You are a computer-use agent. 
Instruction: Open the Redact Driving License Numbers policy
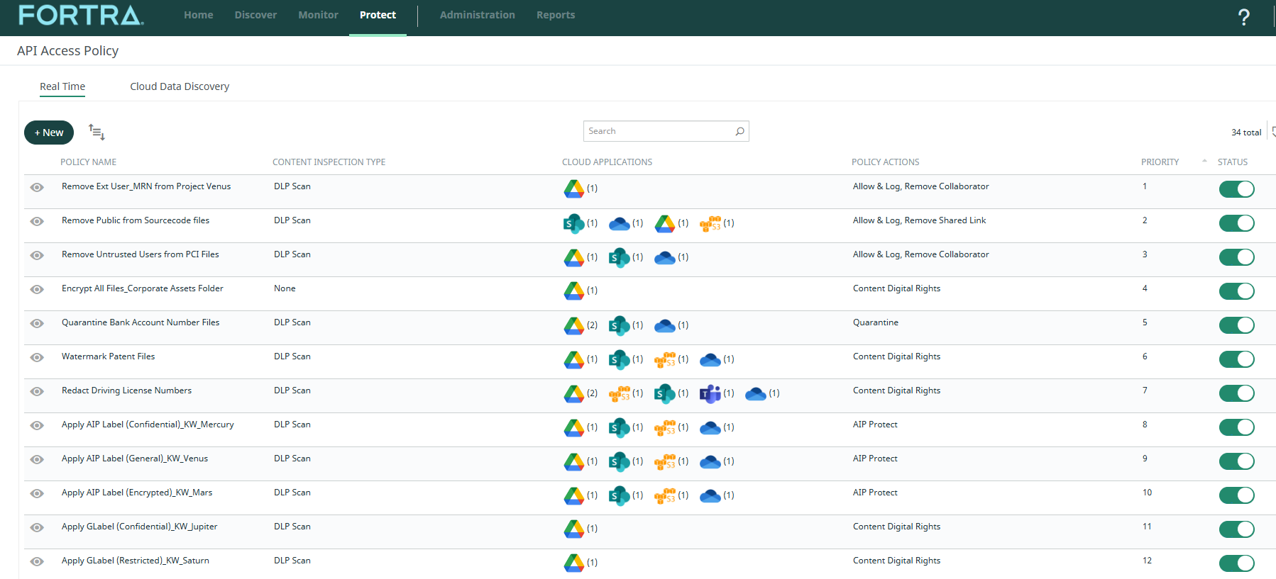click(126, 390)
